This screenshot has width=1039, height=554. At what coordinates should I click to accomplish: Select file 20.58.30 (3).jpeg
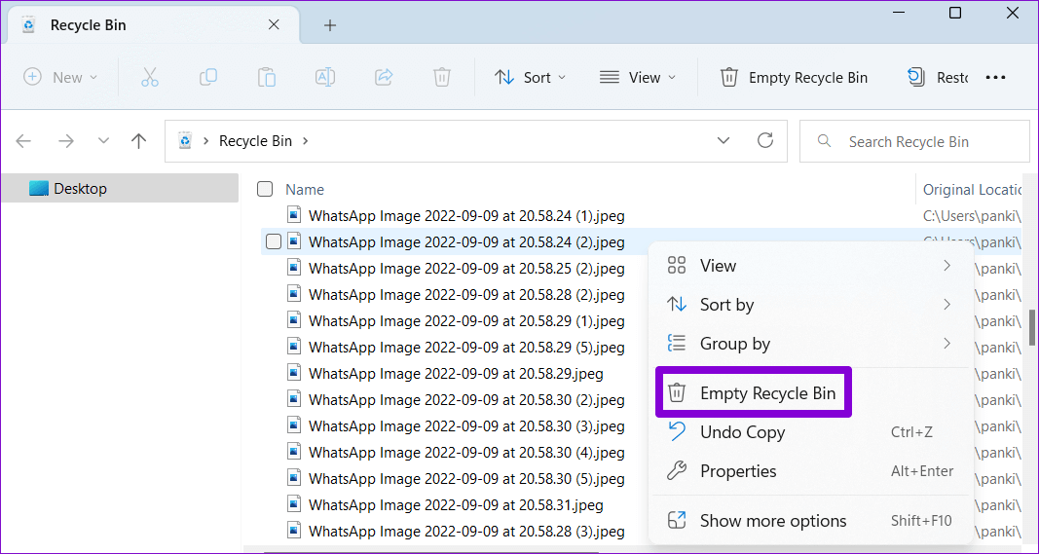[466, 425]
